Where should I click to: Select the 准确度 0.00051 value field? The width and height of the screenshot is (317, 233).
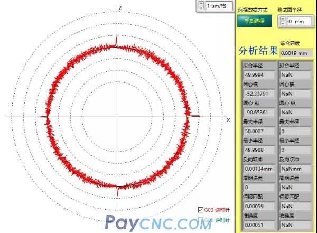pos(256,223)
